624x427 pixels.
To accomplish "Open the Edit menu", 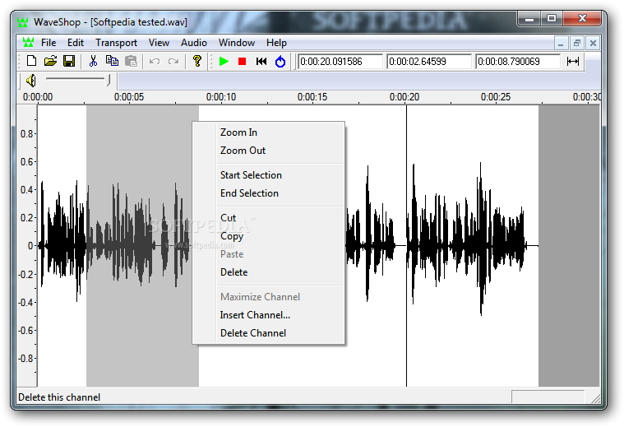I will [x=75, y=43].
